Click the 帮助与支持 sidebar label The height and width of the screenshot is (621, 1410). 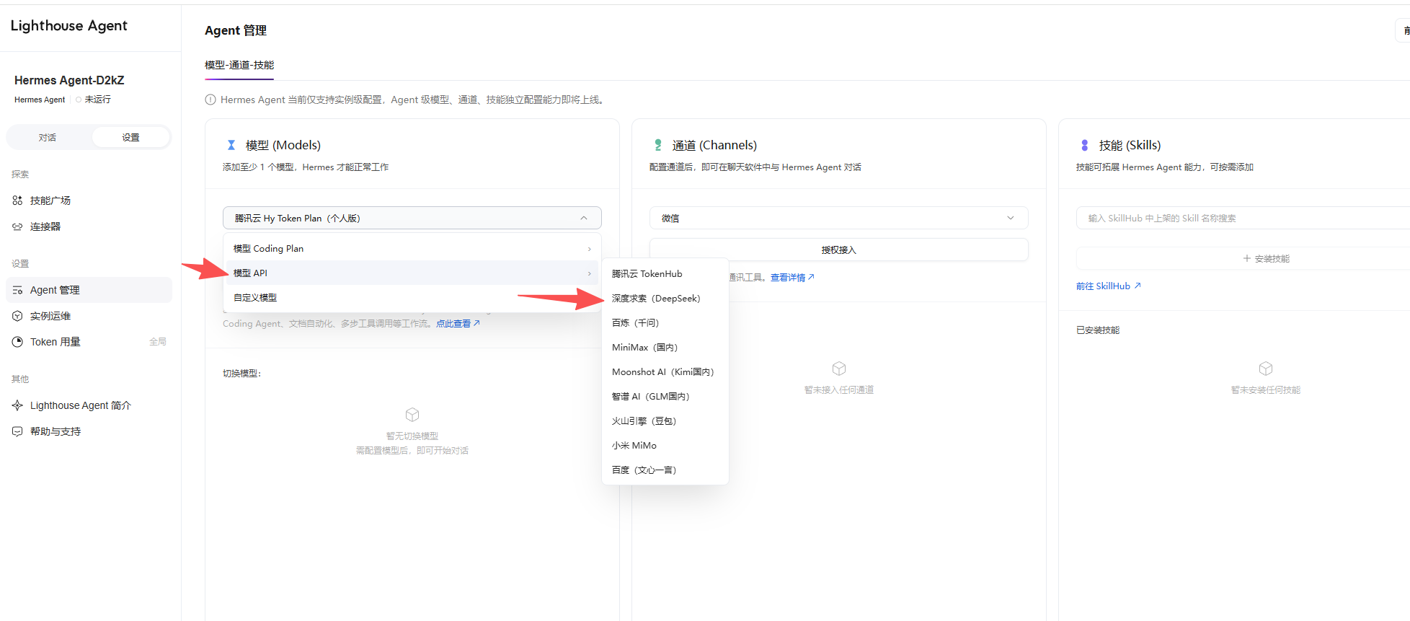56,431
